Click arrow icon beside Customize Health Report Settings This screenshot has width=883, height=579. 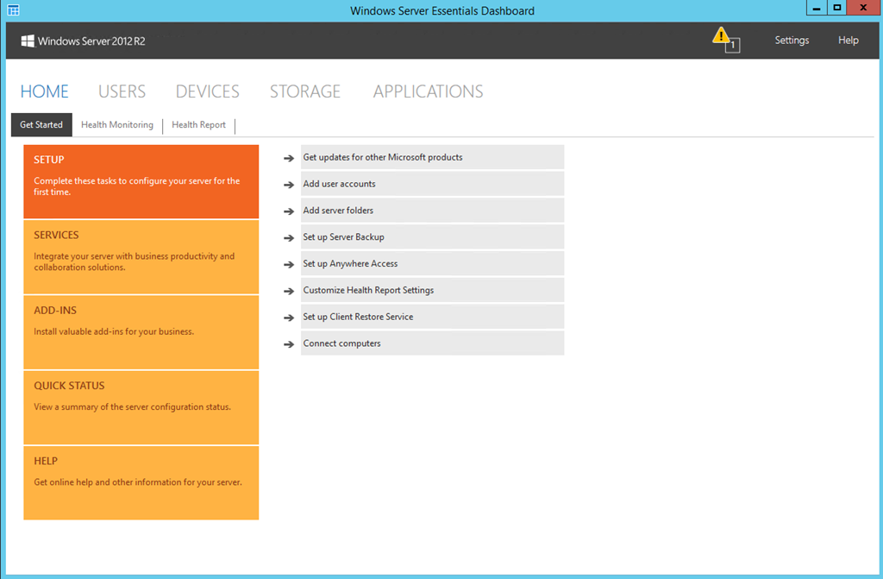click(x=289, y=291)
